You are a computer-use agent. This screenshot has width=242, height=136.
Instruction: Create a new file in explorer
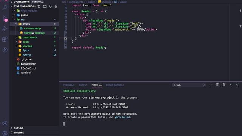pos(39,6)
